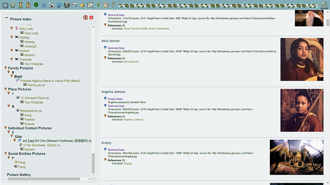Viewport: 330px width, 185px height.
Task: Open Phineas Nigellus Black & Ursula Flint link
Action: pos(50,81)
